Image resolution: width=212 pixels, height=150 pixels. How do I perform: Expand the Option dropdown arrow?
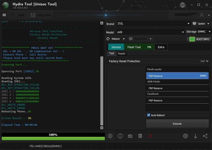(208, 24)
